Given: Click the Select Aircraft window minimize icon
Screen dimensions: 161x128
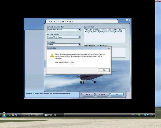Looking at the screenshot, I should [x=127, y=20].
